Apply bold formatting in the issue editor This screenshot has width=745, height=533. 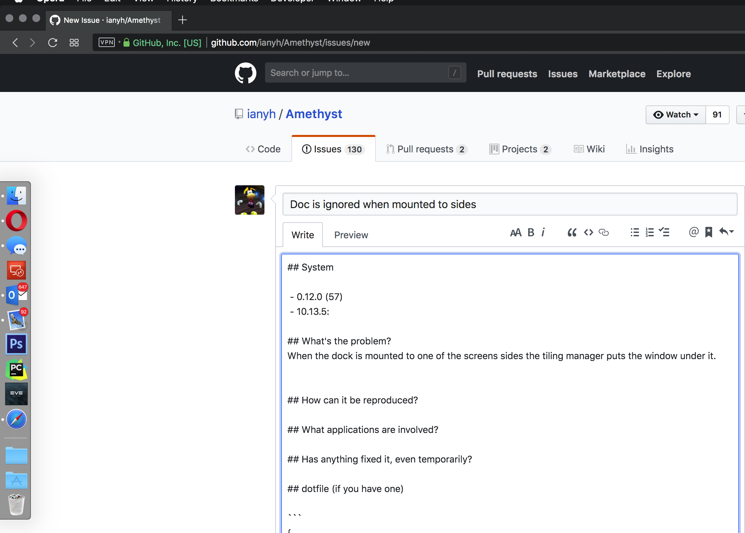(531, 232)
